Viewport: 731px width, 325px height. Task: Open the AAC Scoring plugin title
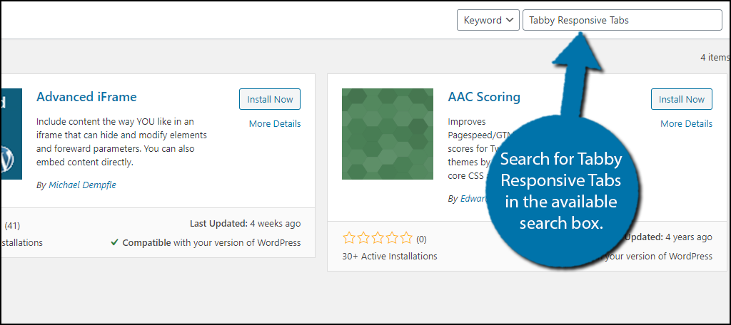click(x=484, y=97)
